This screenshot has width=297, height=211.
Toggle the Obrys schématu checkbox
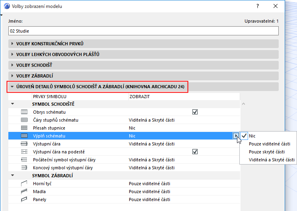[195, 112]
